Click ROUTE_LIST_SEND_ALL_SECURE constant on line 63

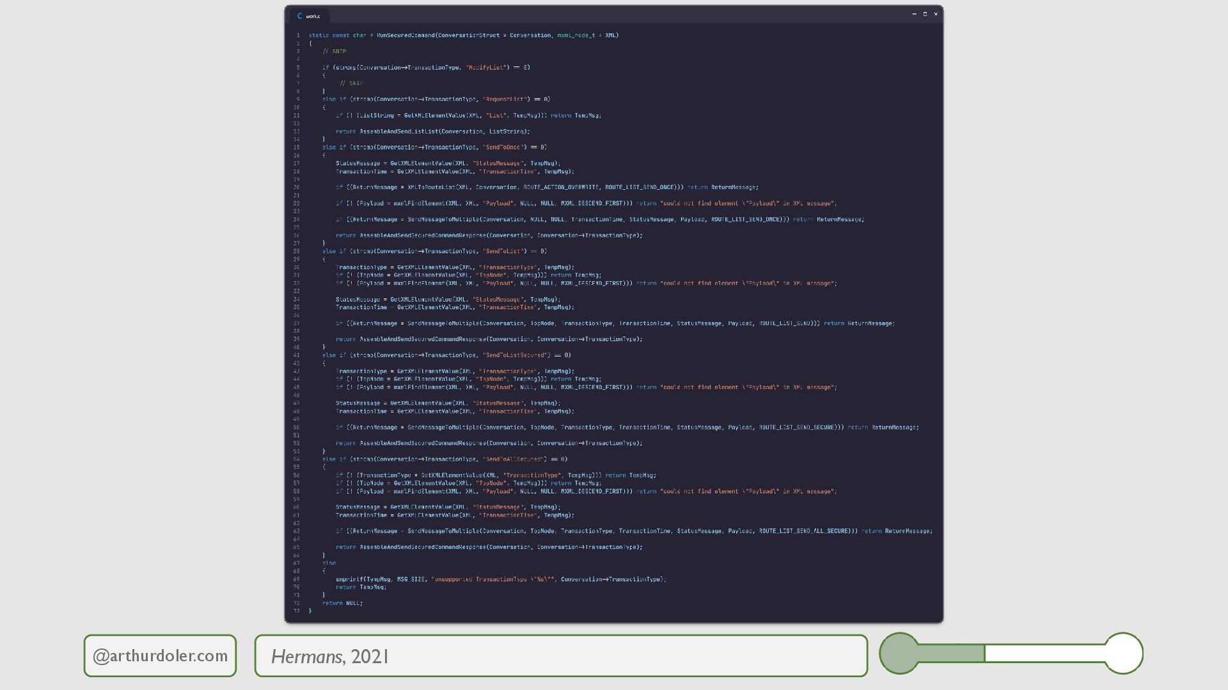(x=804, y=532)
